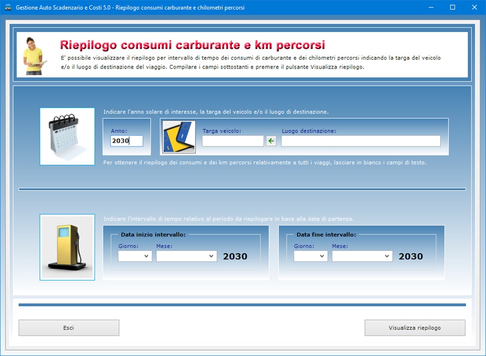Image resolution: width=486 pixels, height=356 pixels.
Task: Click the license plate icon
Action: point(179,137)
